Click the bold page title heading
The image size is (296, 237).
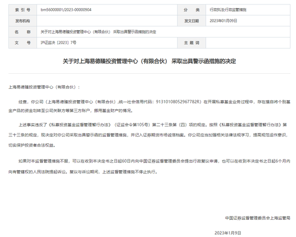[x=149, y=61]
